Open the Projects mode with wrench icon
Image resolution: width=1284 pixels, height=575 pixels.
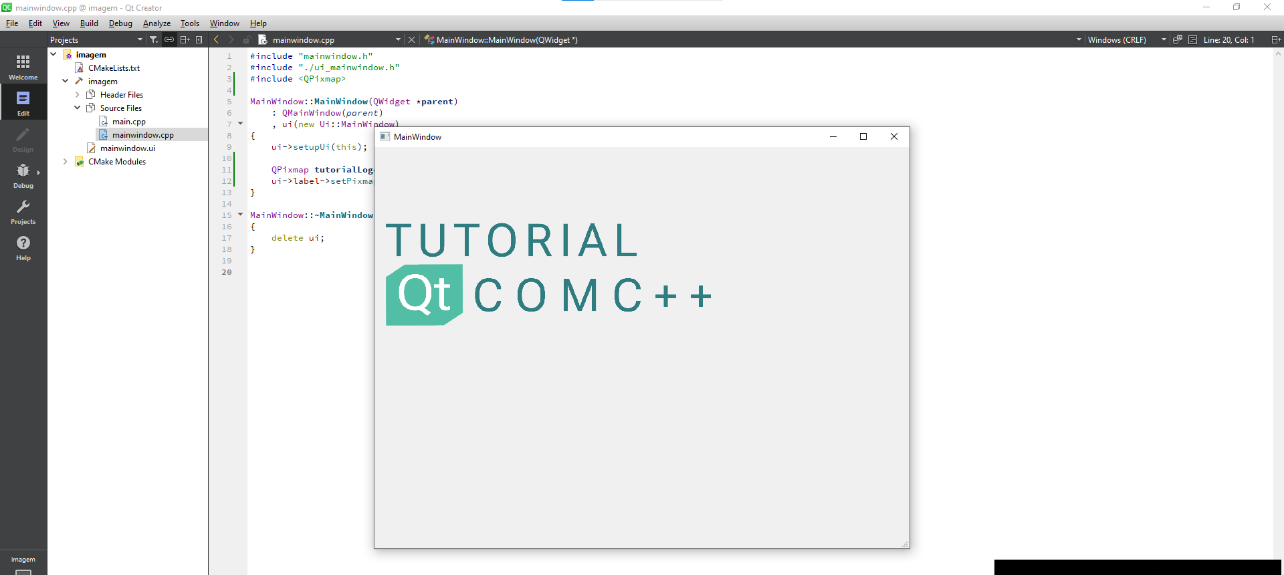23,211
